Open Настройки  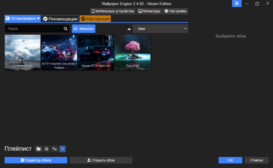pos(175,11)
